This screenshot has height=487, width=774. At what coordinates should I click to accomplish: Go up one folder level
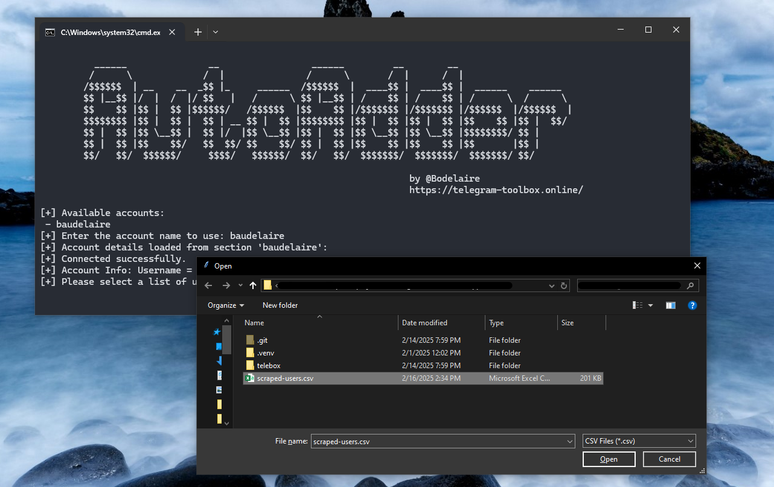(253, 285)
